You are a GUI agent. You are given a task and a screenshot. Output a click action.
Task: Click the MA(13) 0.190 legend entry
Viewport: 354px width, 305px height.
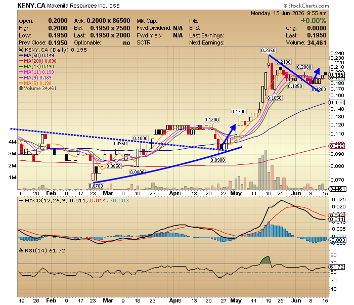pyautogui.click(x=36, y=67)
